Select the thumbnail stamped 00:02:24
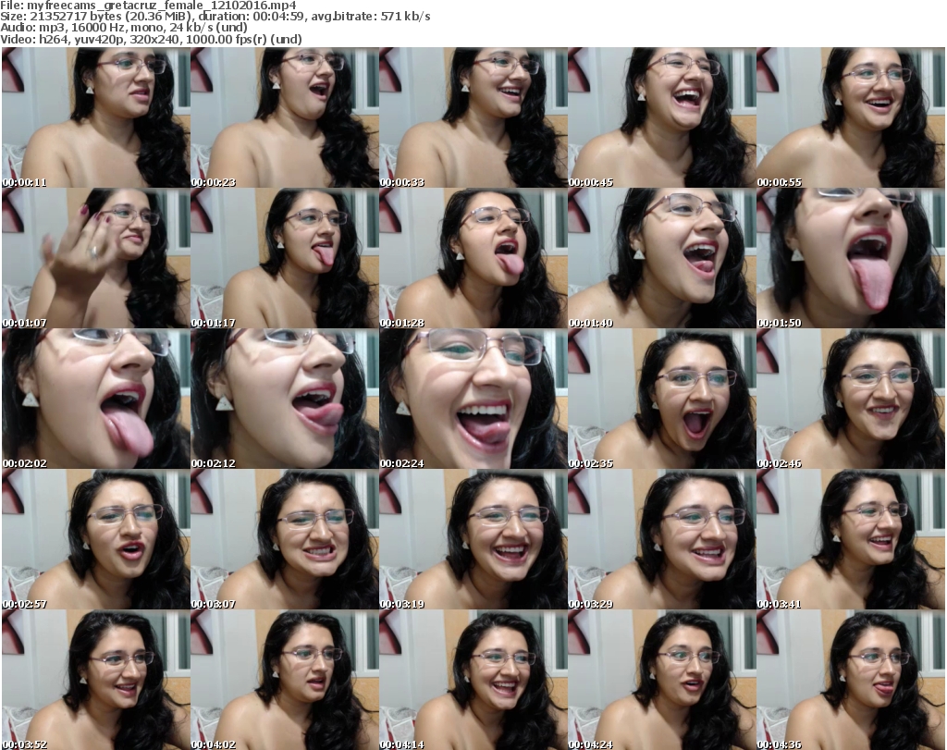 click(473, 399)
